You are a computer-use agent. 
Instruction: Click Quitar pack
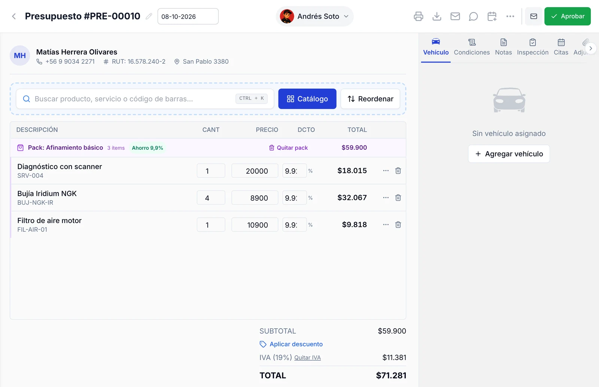point(288,148)
